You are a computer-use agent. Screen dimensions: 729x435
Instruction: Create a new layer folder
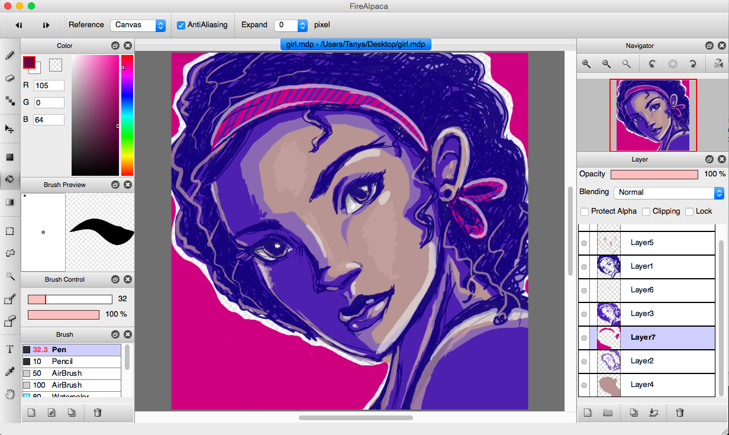[608, 413]
